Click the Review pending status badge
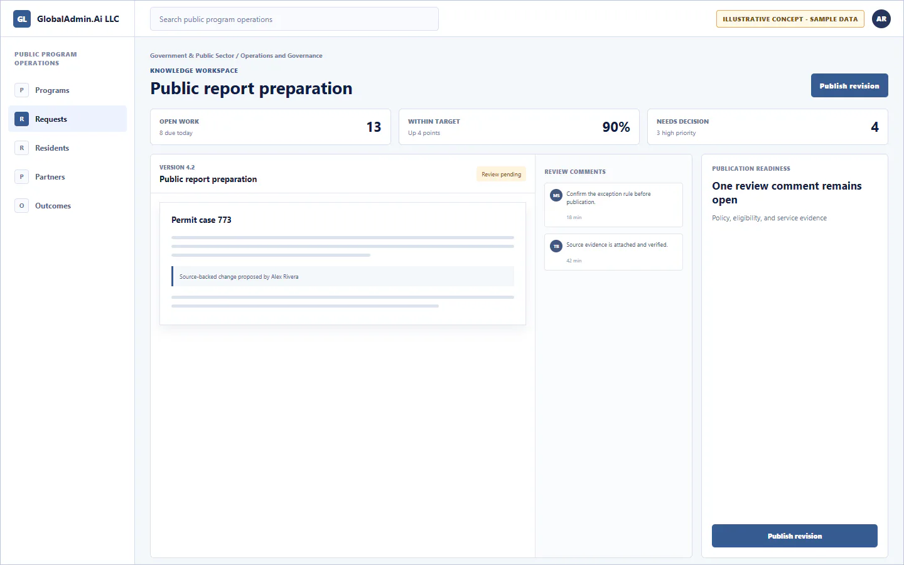This screenshot has width=904, height=565. (501, 174)
